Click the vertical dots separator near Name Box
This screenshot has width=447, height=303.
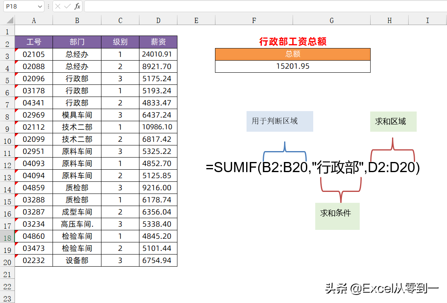(x=48, y=6)
